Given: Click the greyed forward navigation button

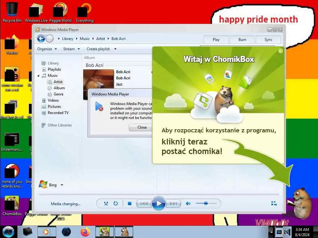Looking at the screenshot, I should (49, 38).
